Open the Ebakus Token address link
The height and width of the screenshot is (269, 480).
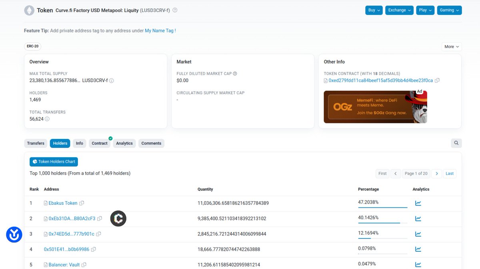coord(63,203)
